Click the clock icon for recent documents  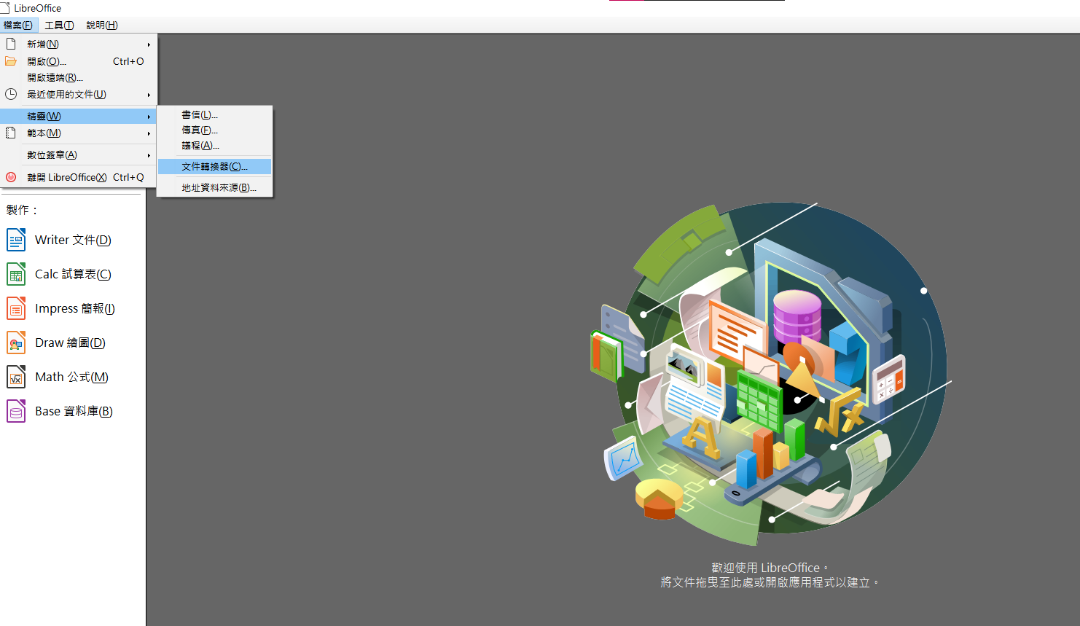click(x=11, y=94)
